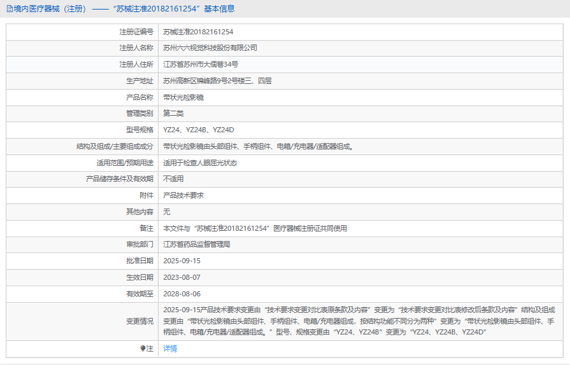Select registration number 苏械注准20182161254 value
Image resolution: width=570 pixels, height=365 pixels.
198,32
